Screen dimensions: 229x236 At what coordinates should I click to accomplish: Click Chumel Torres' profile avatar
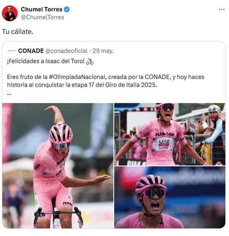click(x=10, y=13)
